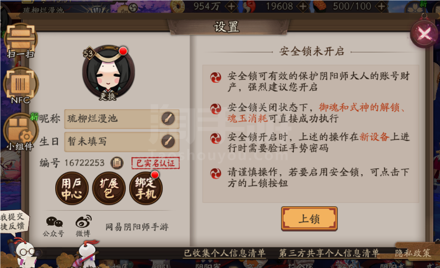
Task: Open the 小组件 widget icon
Action: (20, 131)
